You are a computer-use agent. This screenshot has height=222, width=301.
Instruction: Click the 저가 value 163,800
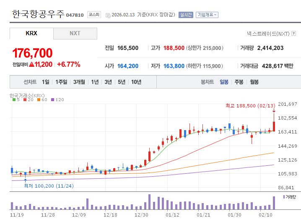pyautogui.click(x=174, y=66)
